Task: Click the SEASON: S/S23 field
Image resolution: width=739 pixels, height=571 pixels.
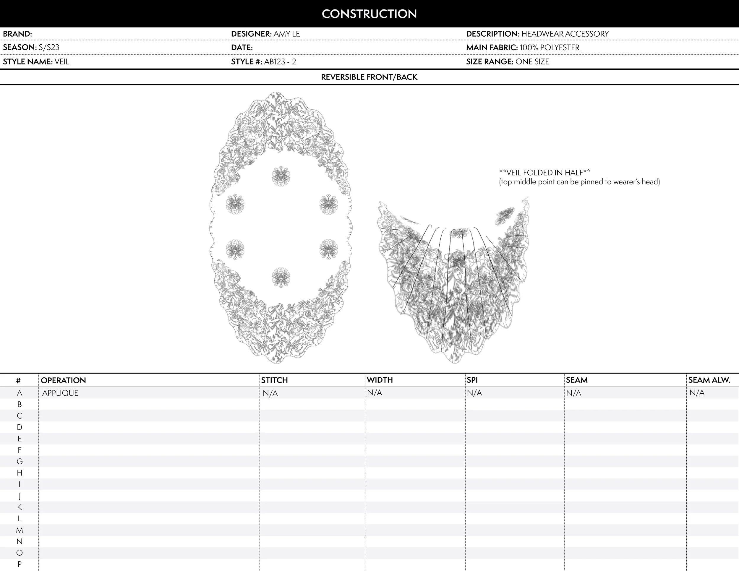Action: click(31, 47)
